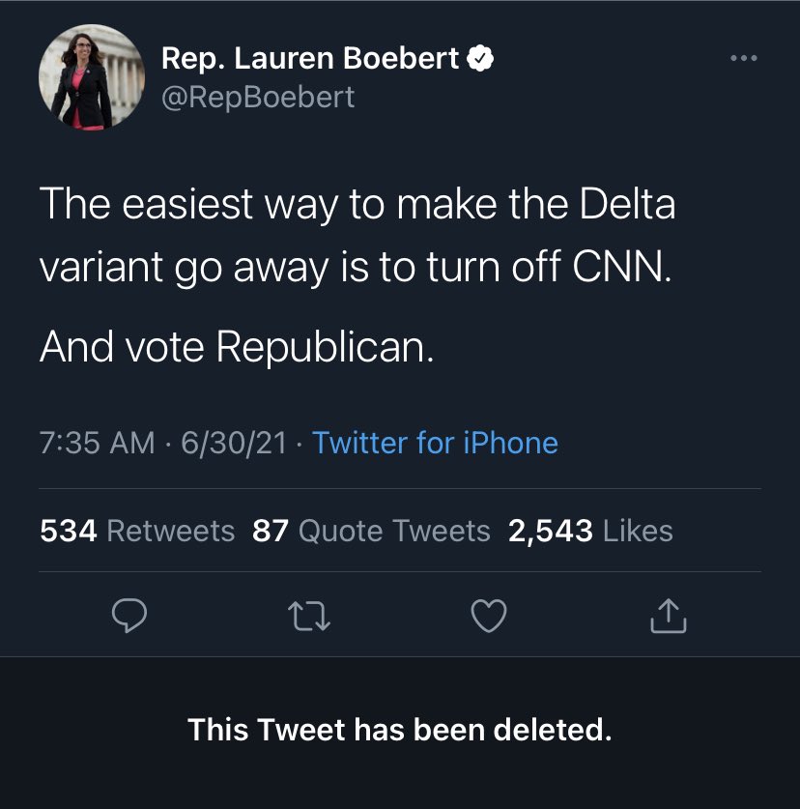Click the 6/30/21 date
This screenshot has width=800, height=809.
[233, 444]
